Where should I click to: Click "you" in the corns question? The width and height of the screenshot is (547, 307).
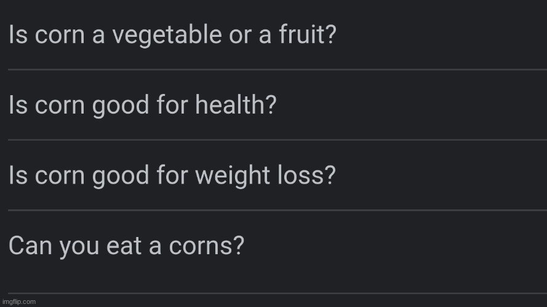(x=79, y=248)
